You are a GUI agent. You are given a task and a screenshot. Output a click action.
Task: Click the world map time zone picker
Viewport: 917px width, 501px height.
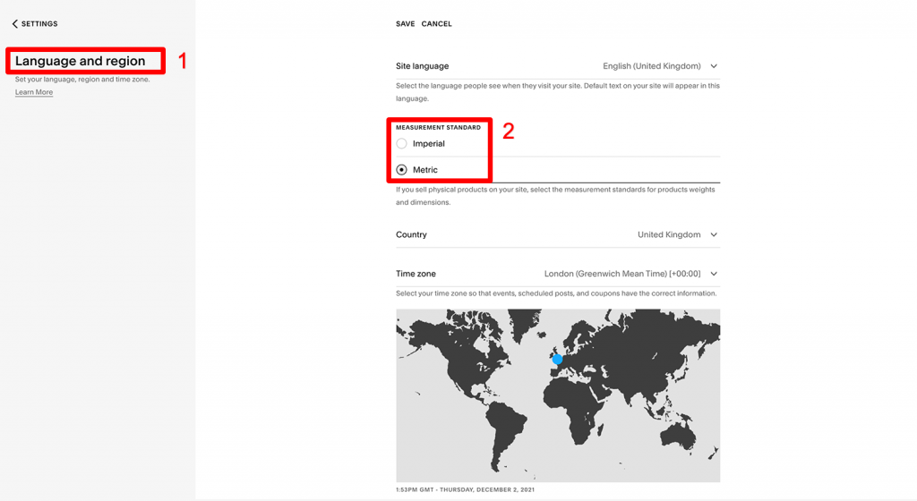coord(558,395)
